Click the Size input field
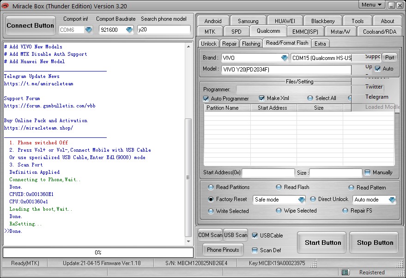This screenshot has height=278, width=406. [x=336, y=172]
